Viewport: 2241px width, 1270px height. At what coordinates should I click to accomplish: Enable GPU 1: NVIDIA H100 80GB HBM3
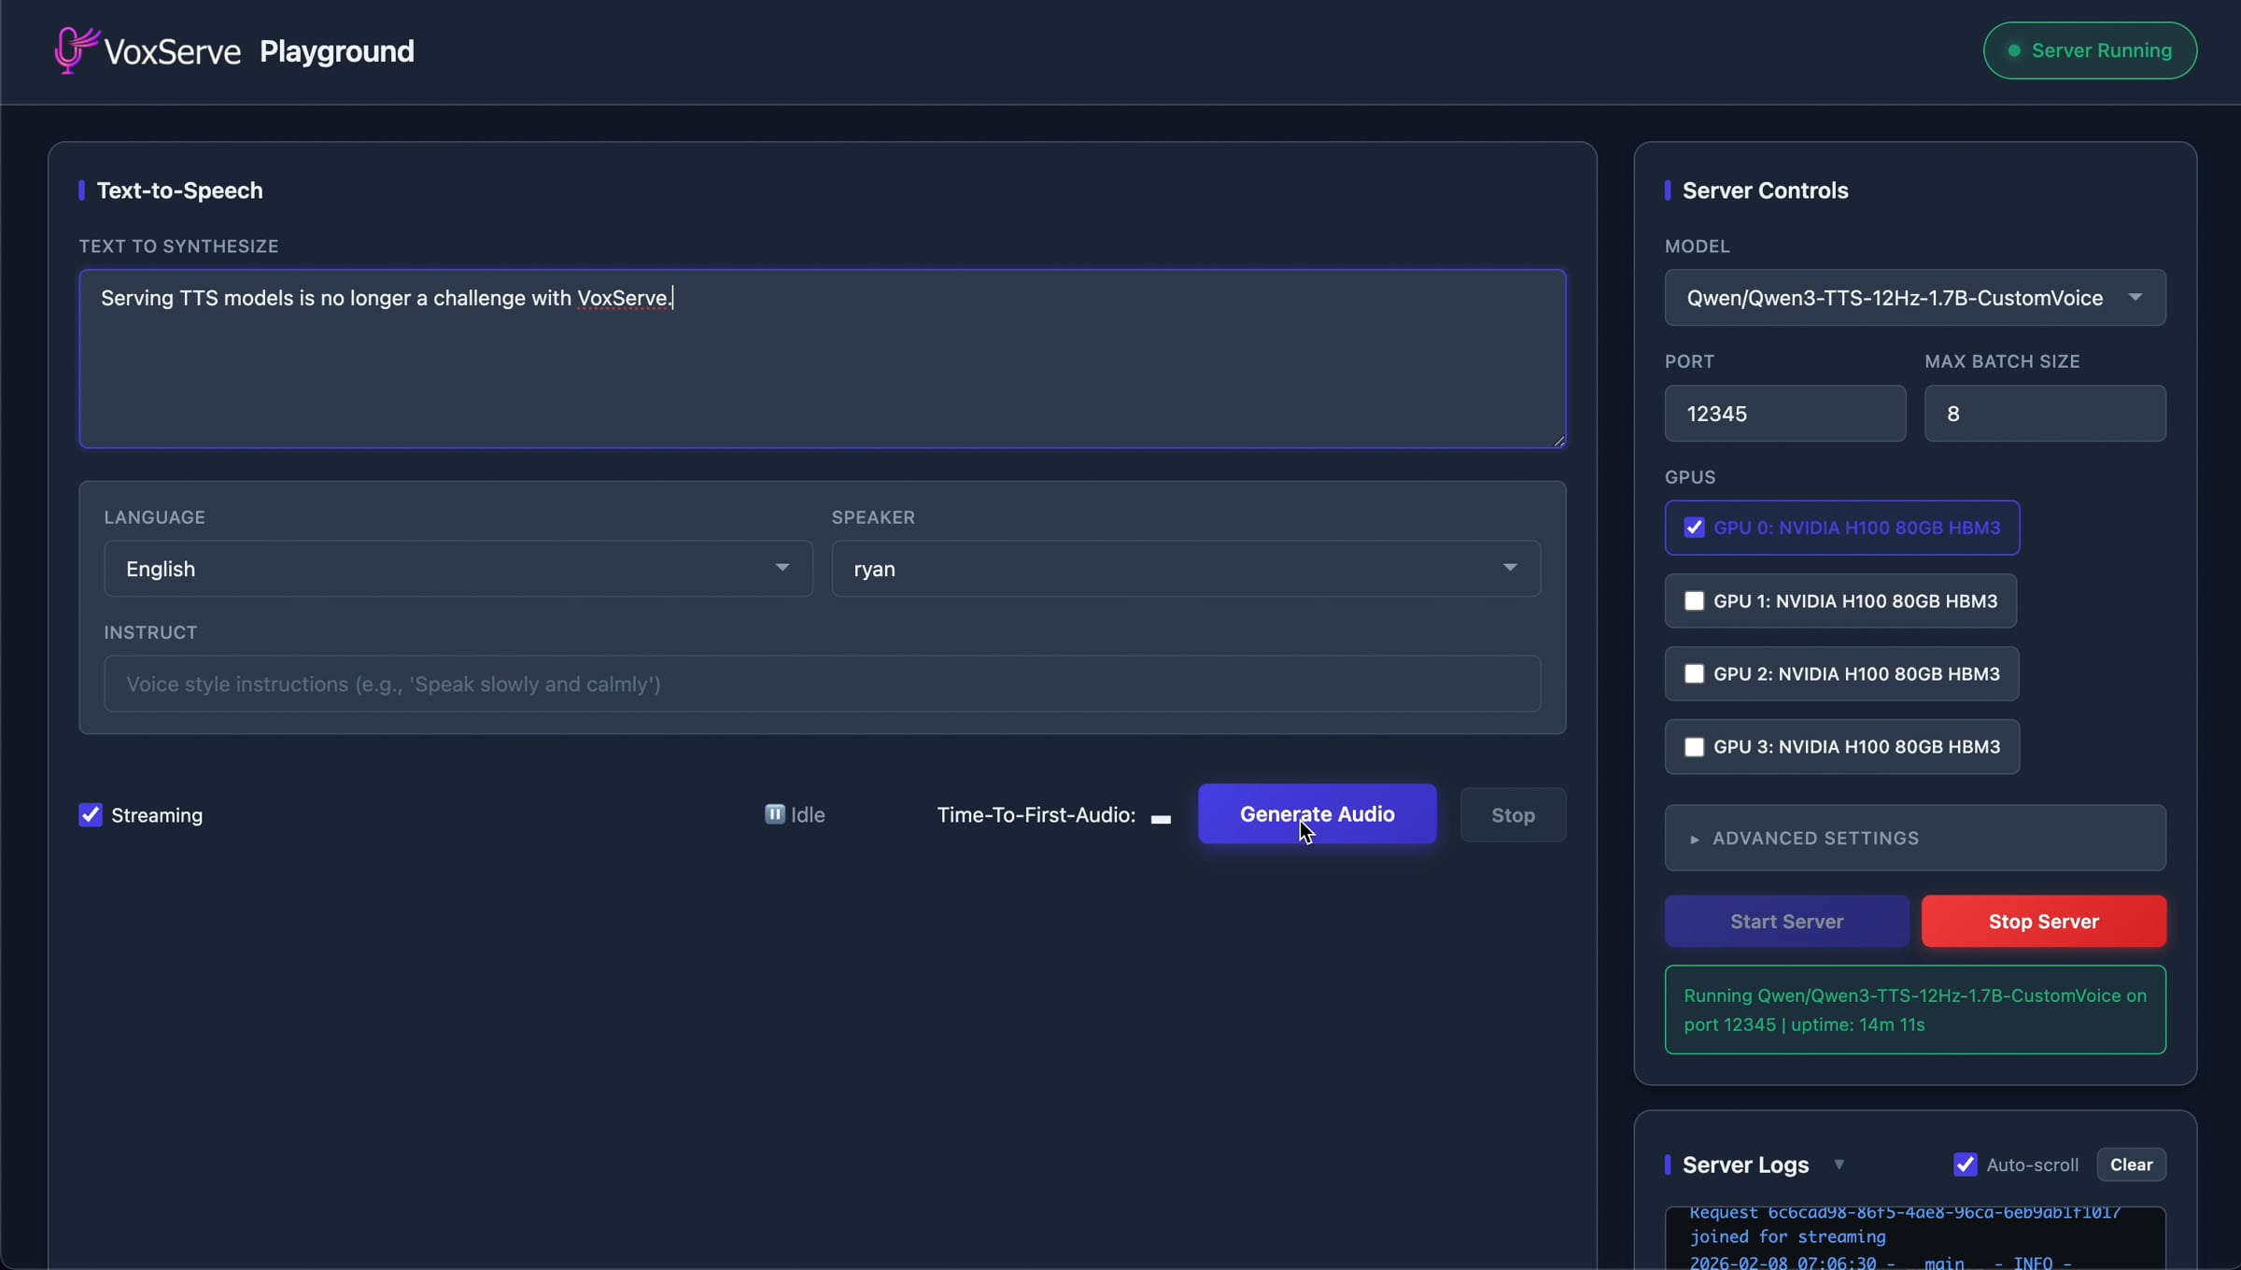tap(1694, 601)
